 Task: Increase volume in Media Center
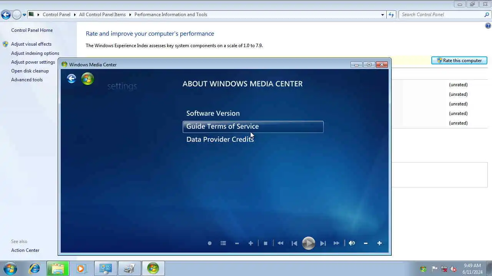click(x=379, y=243)
